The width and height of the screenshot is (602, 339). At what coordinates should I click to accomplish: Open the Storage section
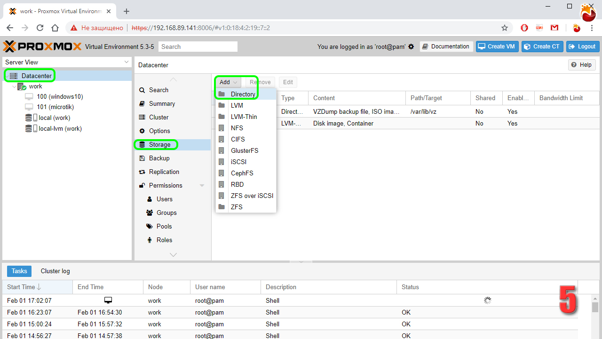click(173, 144)
